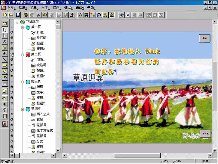Click the Copy toolbar icon
Screen dimensions: 218x164
(x=45, y=15)
